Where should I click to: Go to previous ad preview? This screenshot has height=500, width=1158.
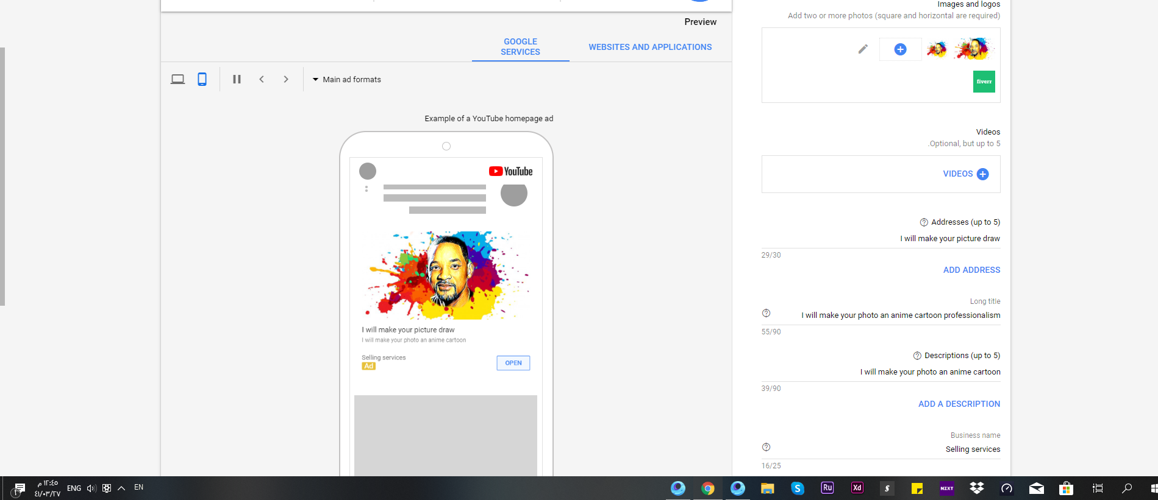point(262,79)
